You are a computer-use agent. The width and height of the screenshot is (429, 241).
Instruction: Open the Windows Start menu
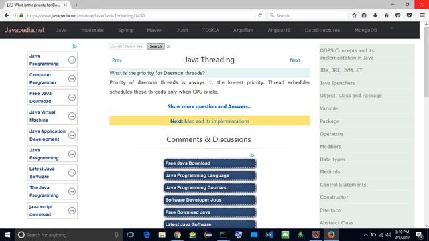[7, 235]
